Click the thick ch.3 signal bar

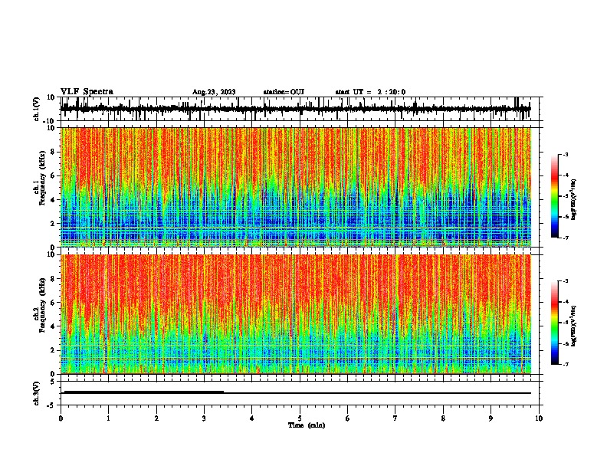[x=144, y=392]
